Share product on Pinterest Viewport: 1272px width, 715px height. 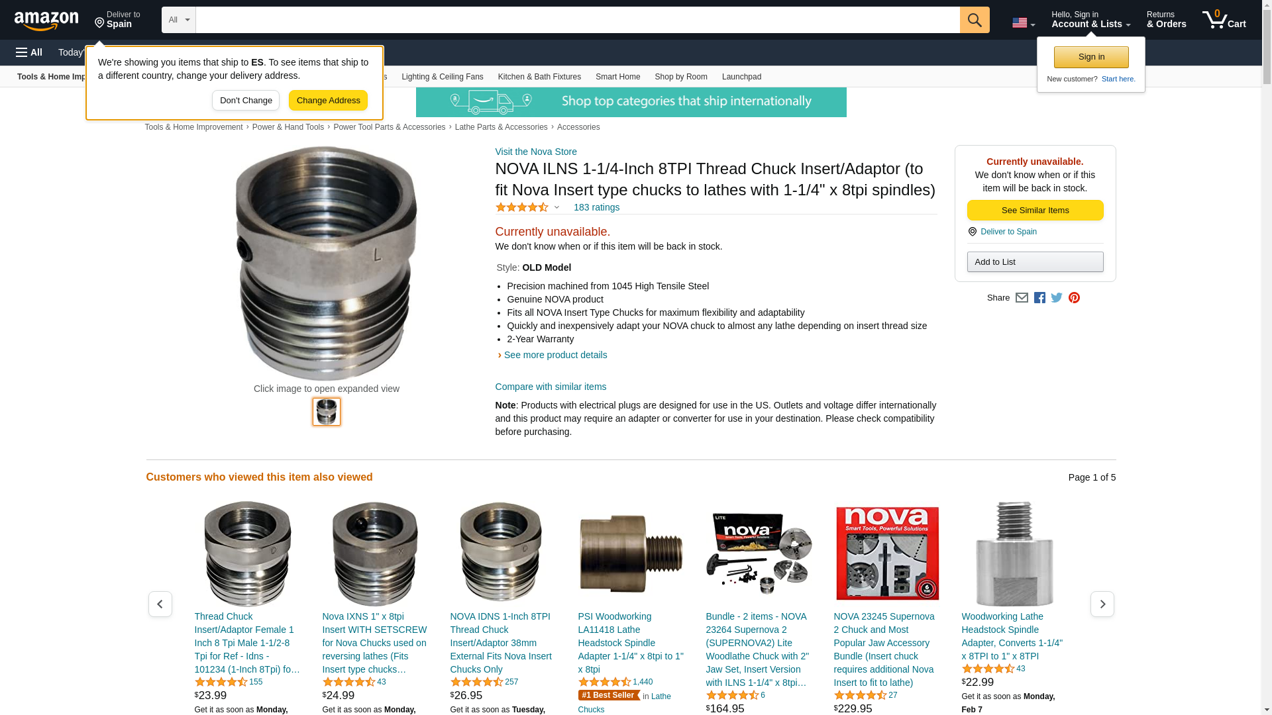[x=1074, y=298]
